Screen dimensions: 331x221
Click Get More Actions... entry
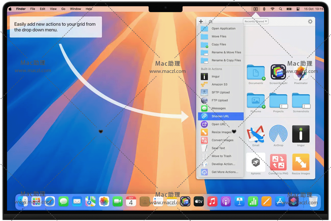coord(225,172)
